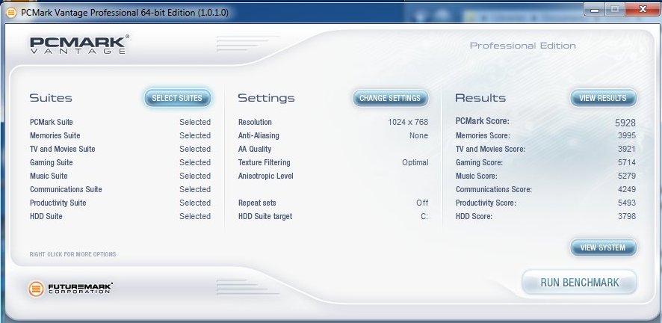Click the HDD Suite target value C:
Screen dimensions: 662x323
click(x=424, y=217)
